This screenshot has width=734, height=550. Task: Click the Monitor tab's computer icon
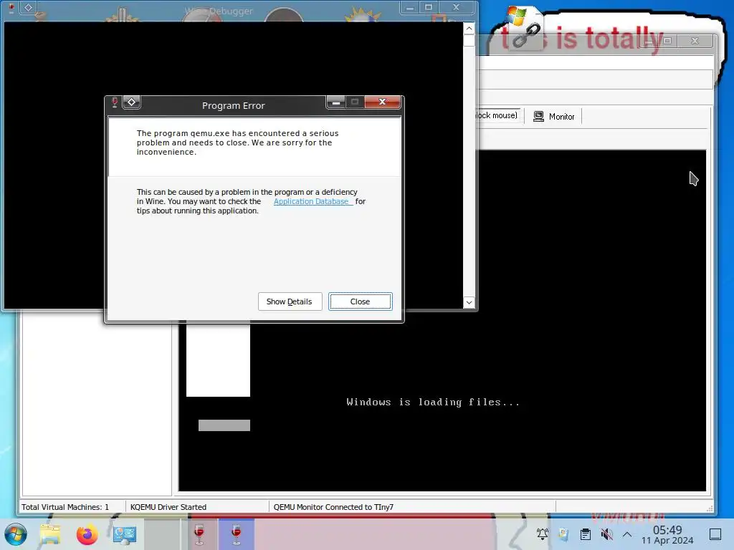[539, 117]
